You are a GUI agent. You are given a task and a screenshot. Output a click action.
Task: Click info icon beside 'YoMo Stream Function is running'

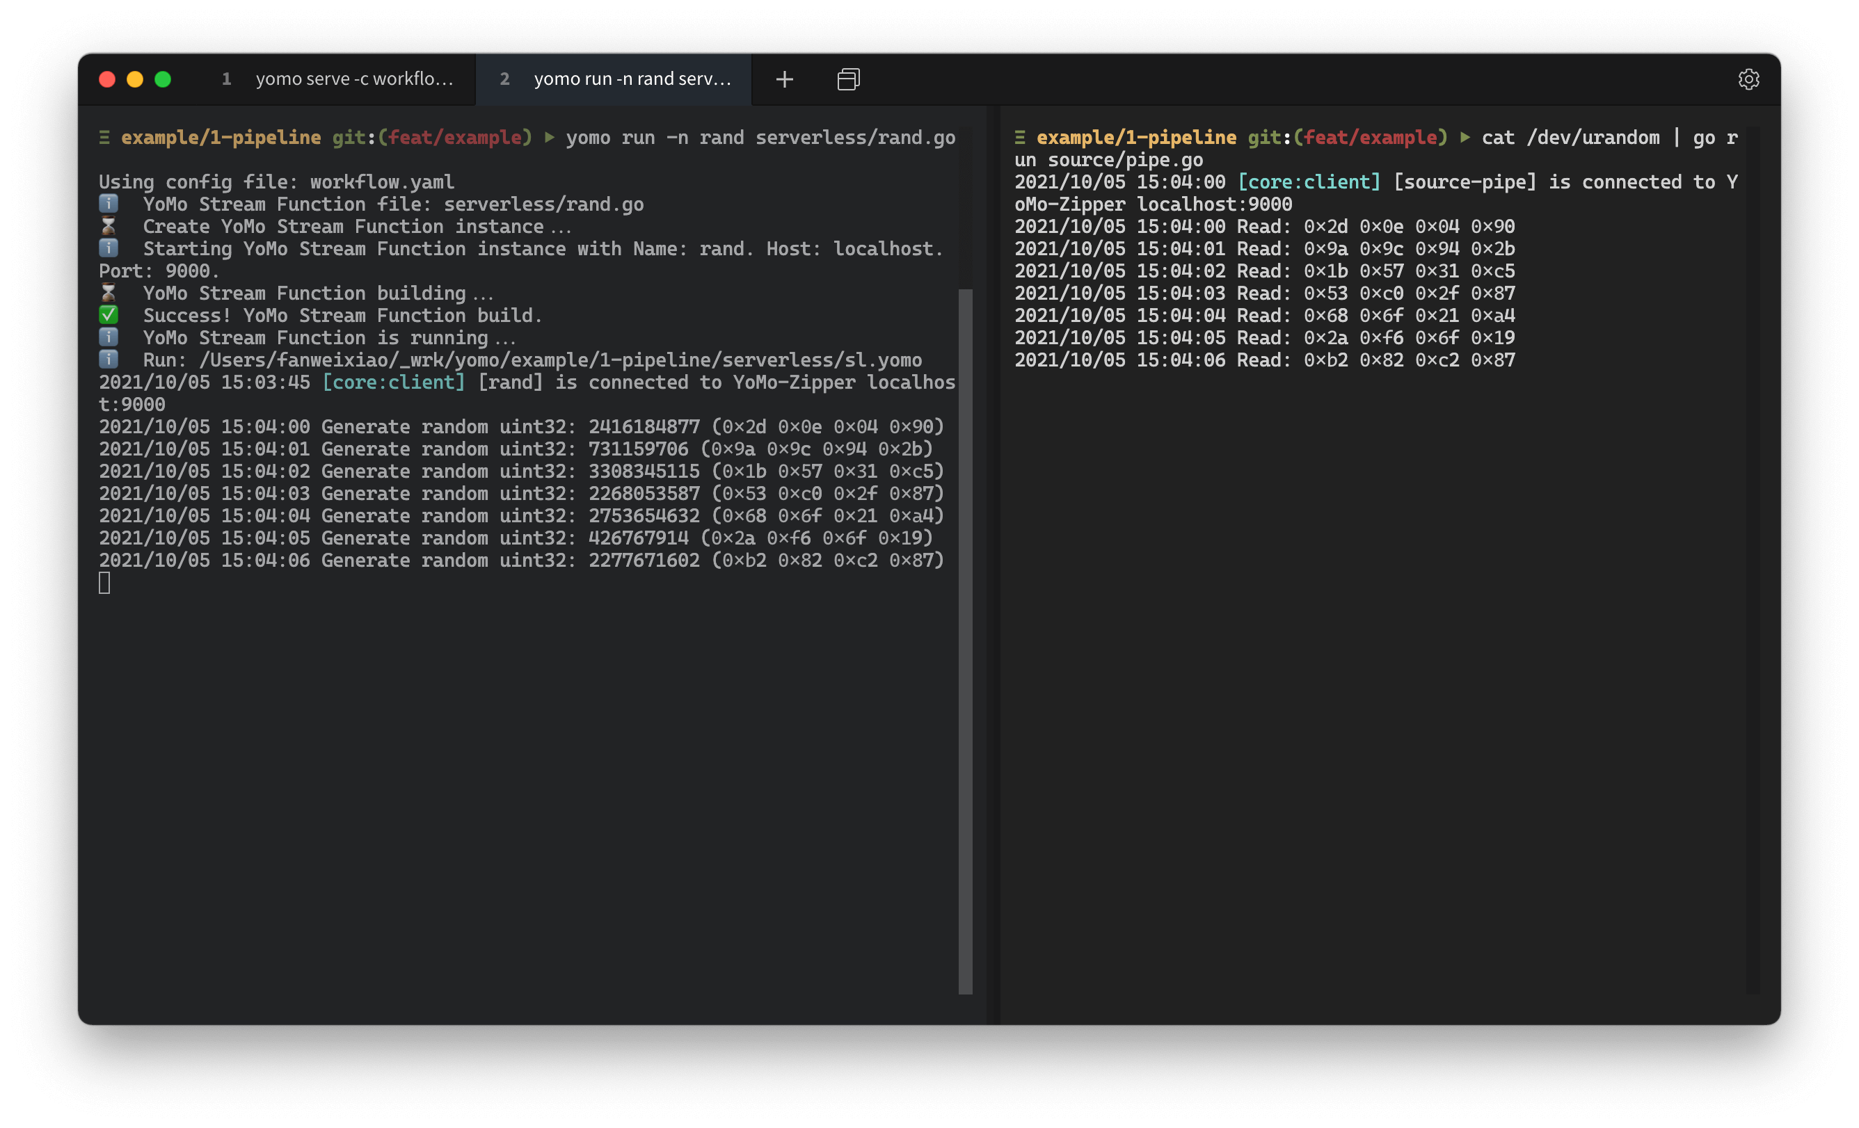[109, 337]
